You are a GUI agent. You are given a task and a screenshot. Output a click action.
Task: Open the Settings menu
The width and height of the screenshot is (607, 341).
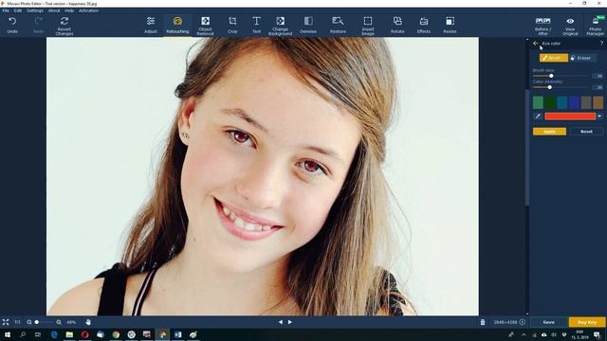(x=35, y=10)
